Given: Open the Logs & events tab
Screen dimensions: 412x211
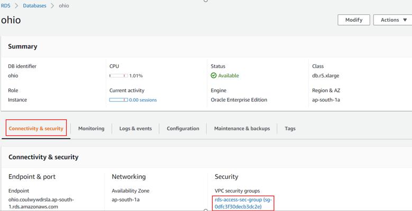Looking at the screenshot, I should [135, 128].
